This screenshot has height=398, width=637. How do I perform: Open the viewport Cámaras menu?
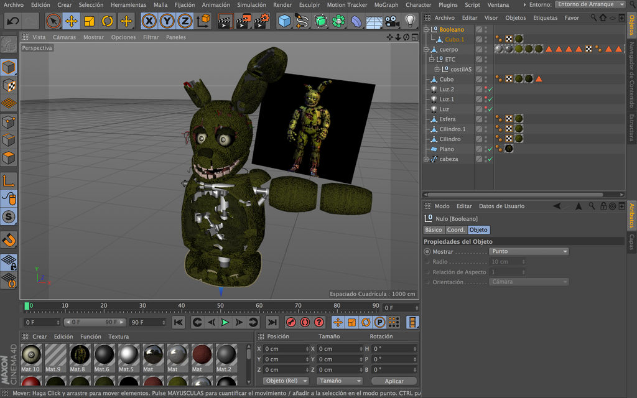pyautogui.click(x=64, y=37)
